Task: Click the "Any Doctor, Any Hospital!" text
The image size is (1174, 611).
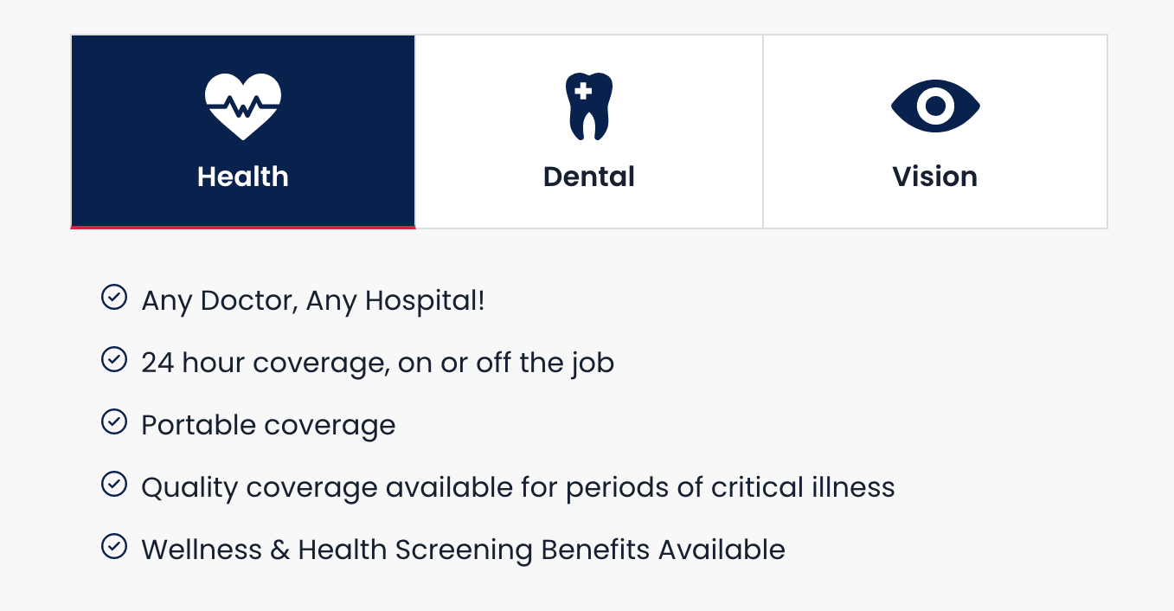Action: point(313,301)
